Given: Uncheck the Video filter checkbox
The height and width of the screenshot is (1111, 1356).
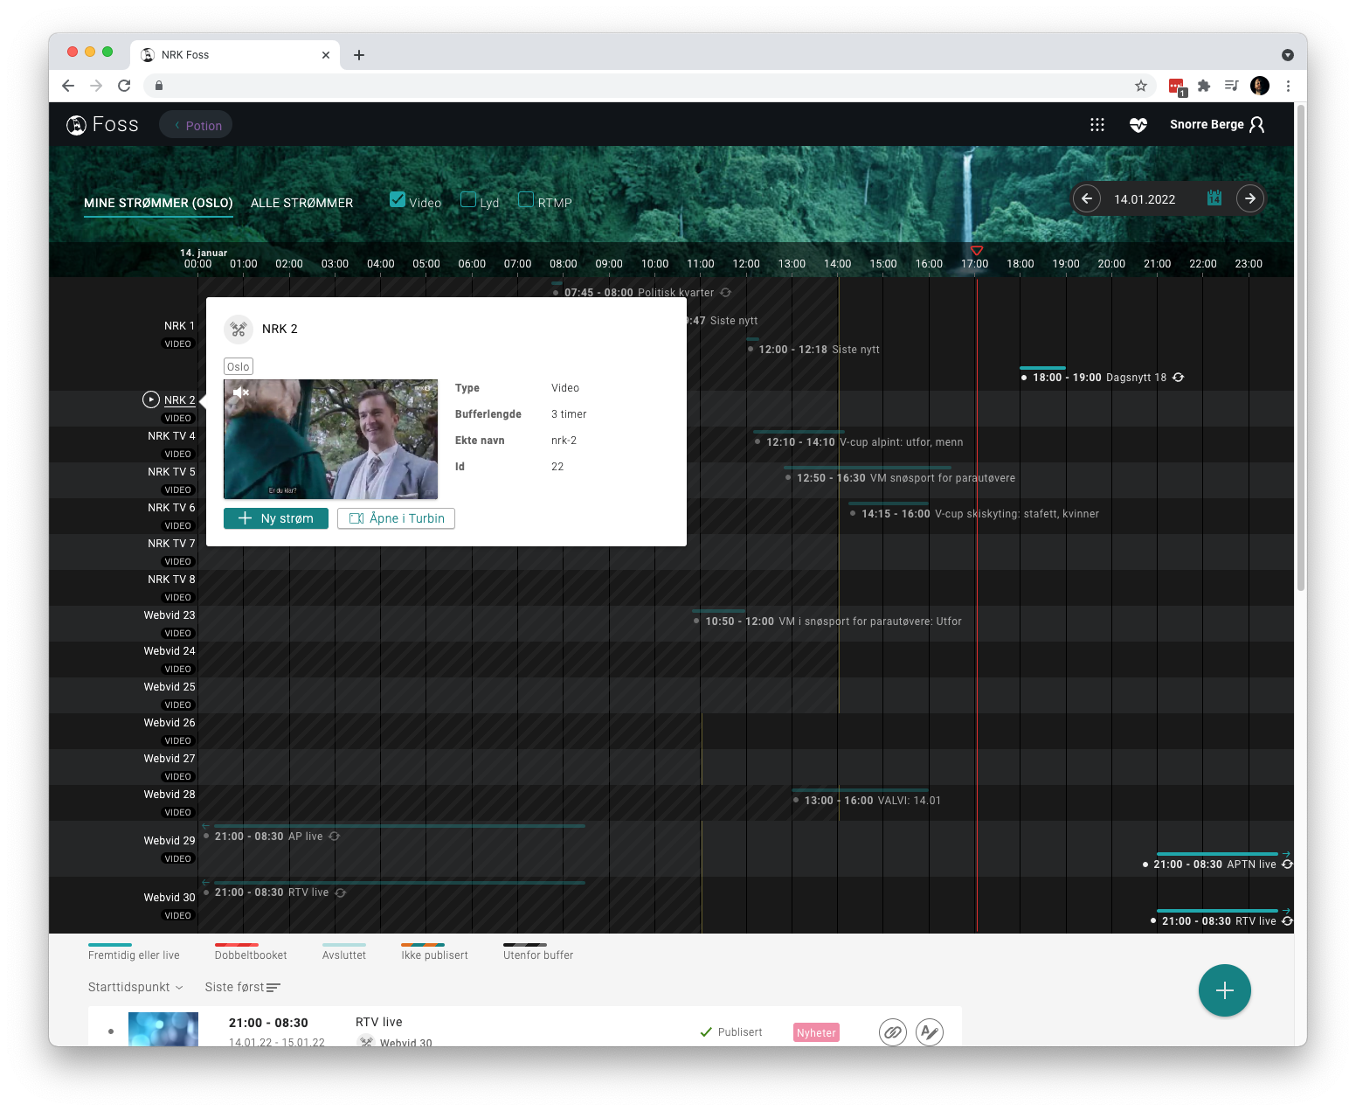Looking at the screenshot, I should pyautogui.click(x=398, y=200).
